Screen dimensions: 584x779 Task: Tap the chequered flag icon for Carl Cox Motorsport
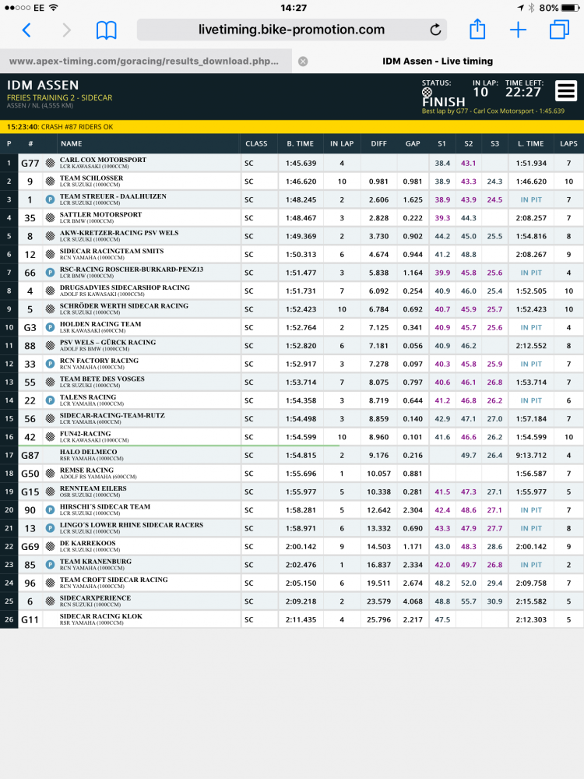coord(50,163)
